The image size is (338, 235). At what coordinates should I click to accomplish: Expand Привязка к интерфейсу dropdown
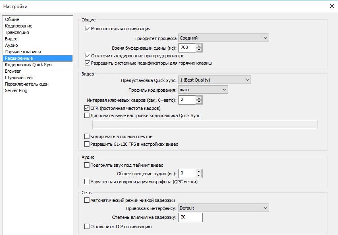click(224, 208)
